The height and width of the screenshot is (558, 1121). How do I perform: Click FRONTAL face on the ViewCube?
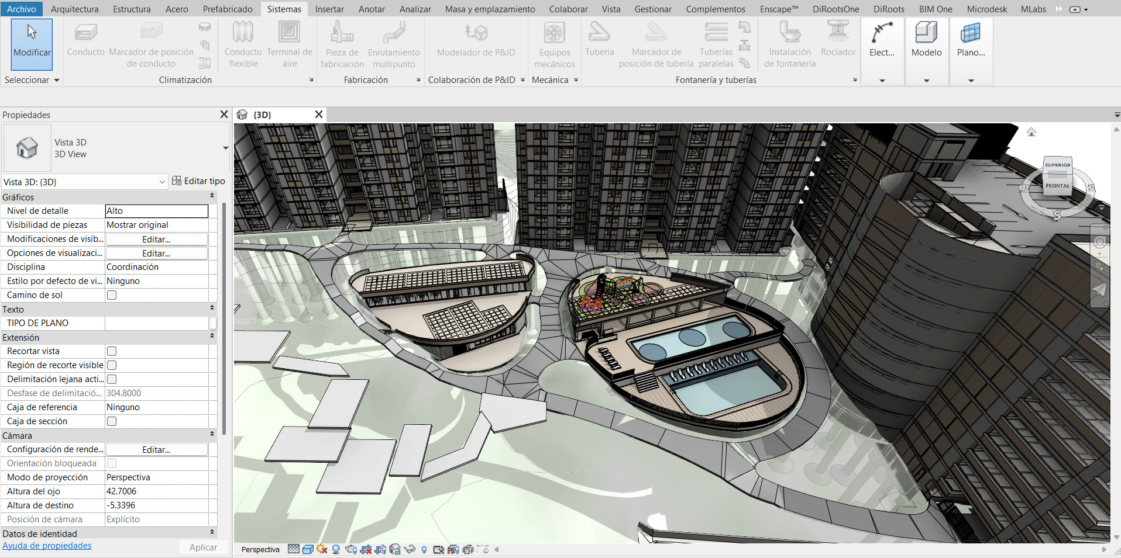pyautogui.click(x=1057, y=186)
